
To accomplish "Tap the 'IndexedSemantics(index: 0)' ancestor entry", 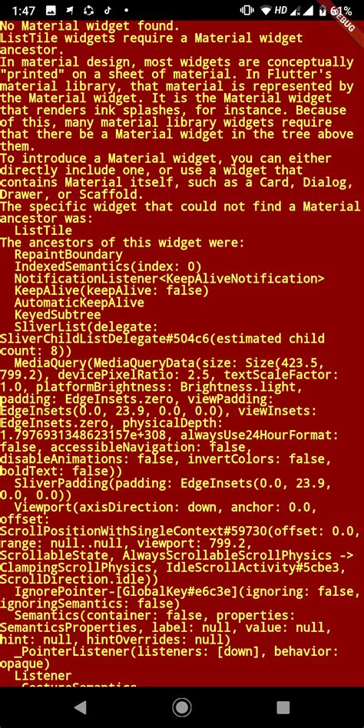I will click(x=108, y=266).
